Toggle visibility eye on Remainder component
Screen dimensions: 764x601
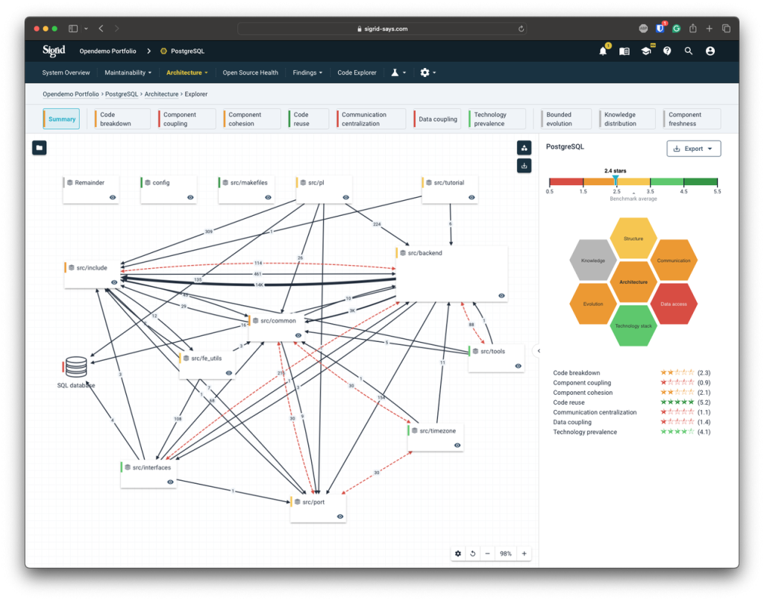coord(113,197)
